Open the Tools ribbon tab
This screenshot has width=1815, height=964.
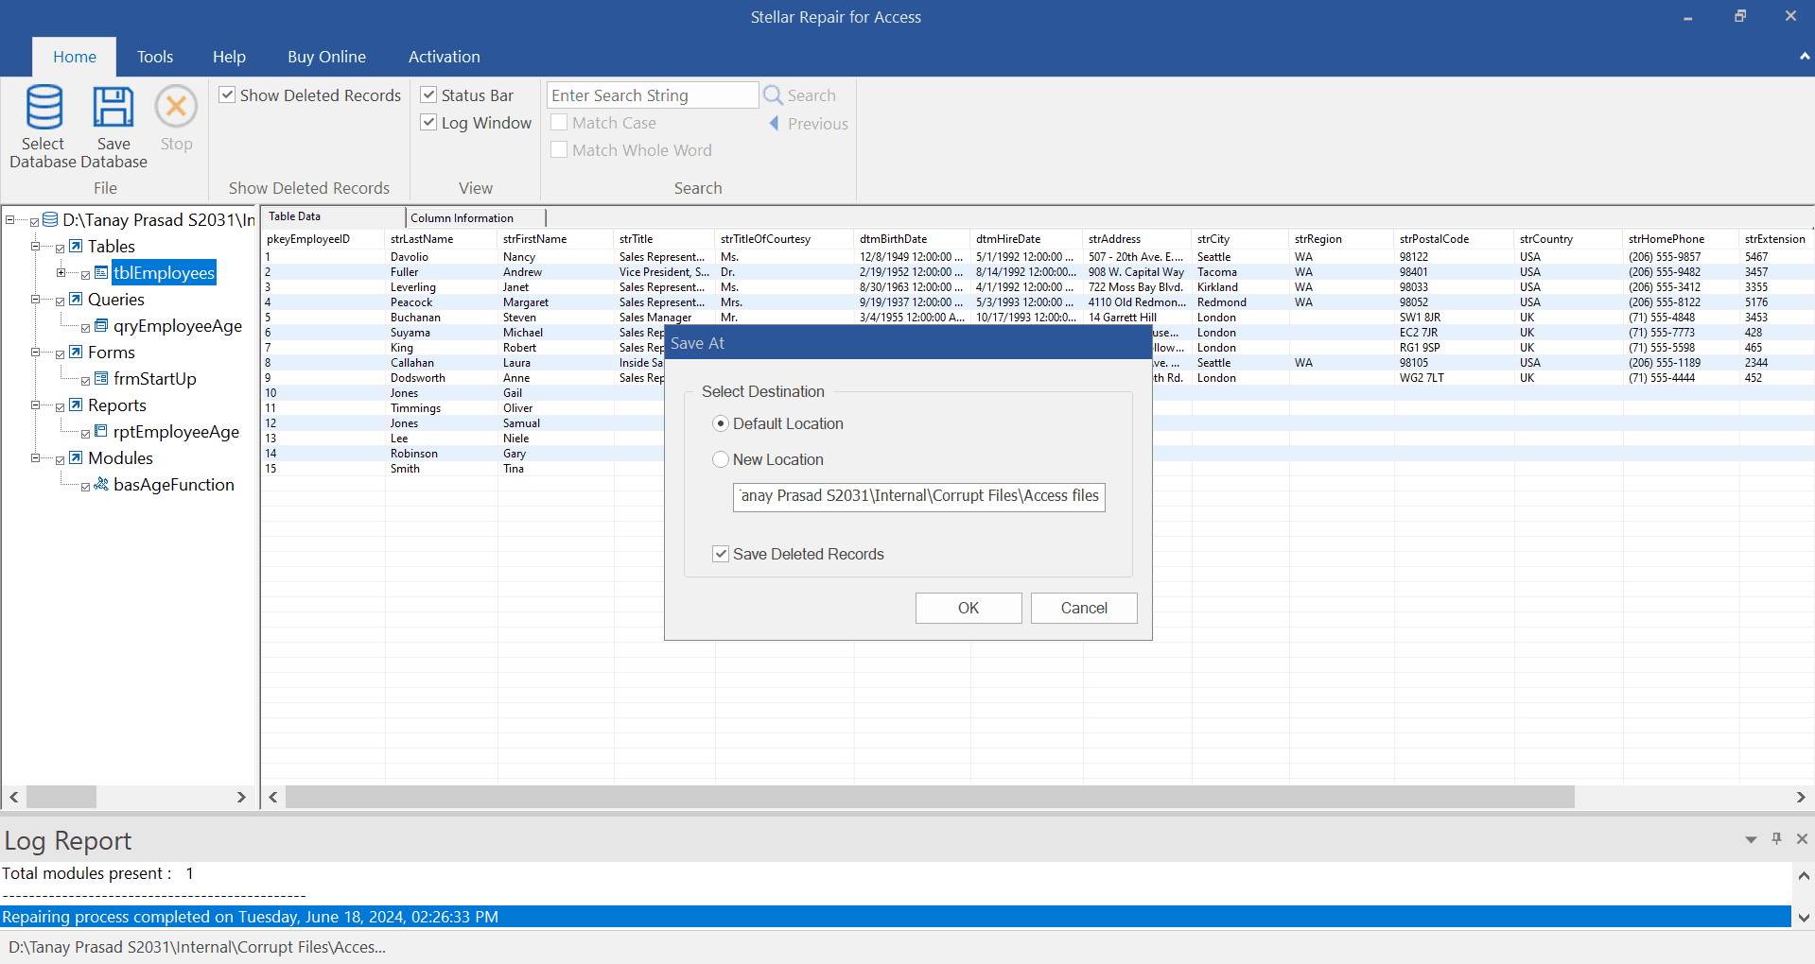[155, 57]
